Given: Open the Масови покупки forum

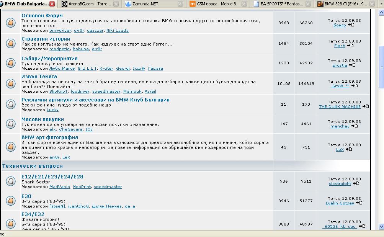Looking at the screenshot, I should tap(42, 119).
